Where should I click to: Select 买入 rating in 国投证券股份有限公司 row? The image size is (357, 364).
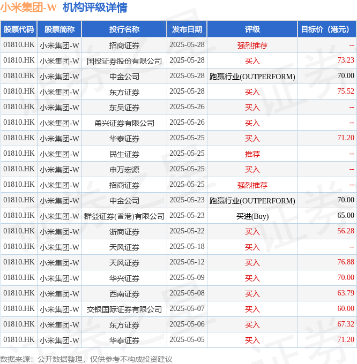coord(252,61)
